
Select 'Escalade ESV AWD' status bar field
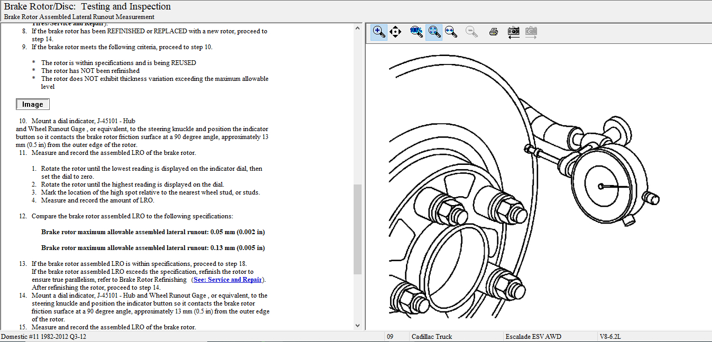(533, 337)
